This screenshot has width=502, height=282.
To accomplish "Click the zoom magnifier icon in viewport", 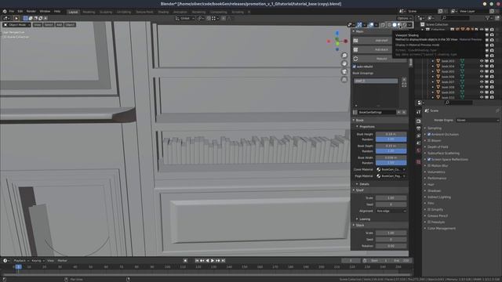I will click(344, 56).
